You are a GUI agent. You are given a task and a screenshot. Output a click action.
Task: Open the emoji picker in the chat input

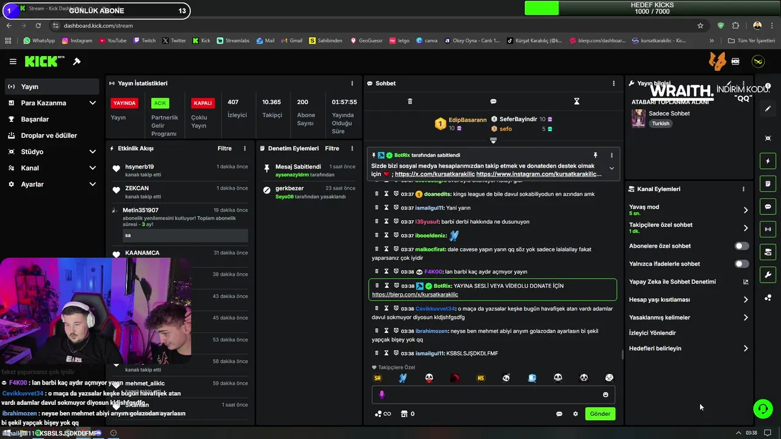tap(605, 394)
